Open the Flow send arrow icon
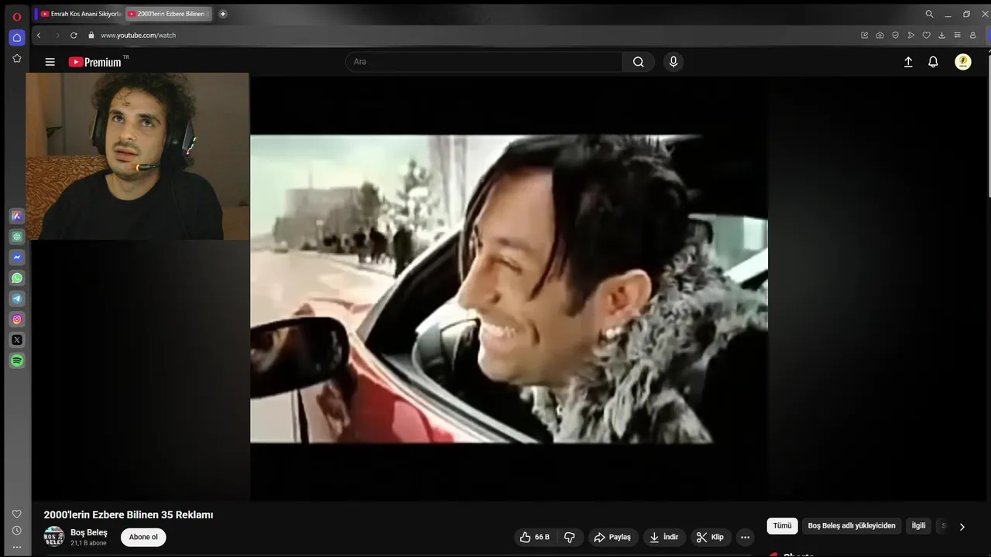The image size is (991, 557). point(911,35)
